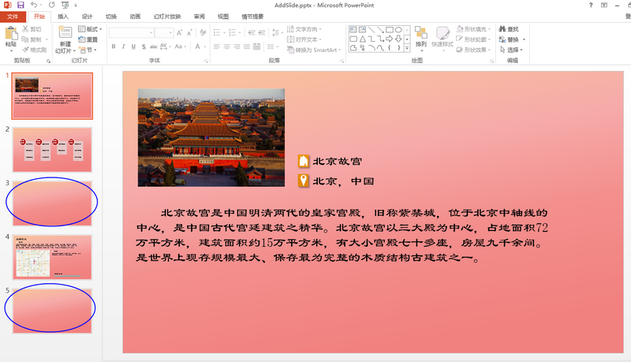Open the PowerPoint Help question mark
Image resolution: width=631 pixels, height=362 pixels.
(x=591, y=5)
